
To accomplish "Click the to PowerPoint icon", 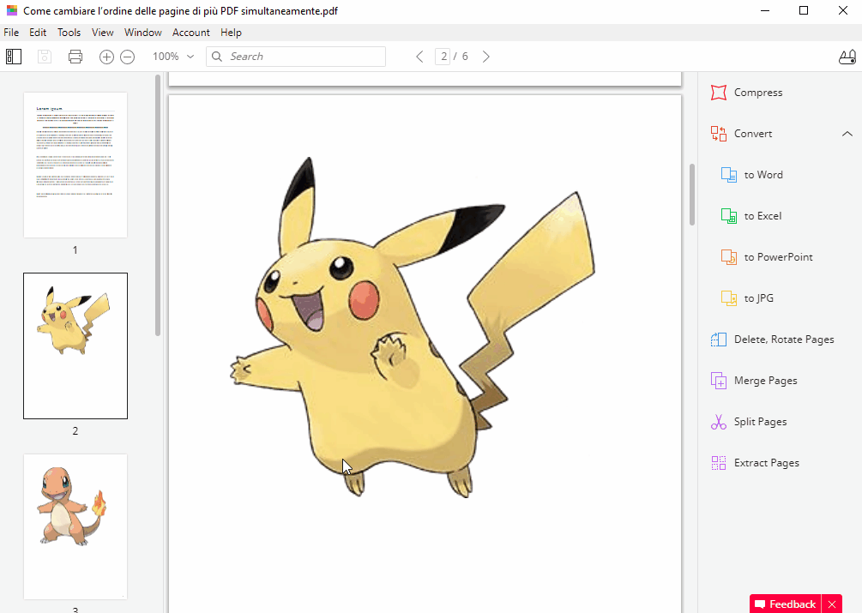I will pos(729,257).
